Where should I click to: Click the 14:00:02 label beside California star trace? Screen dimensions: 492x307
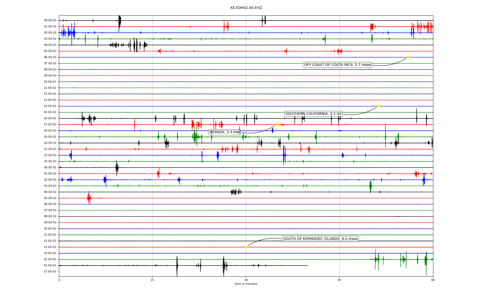click(50, 106)
